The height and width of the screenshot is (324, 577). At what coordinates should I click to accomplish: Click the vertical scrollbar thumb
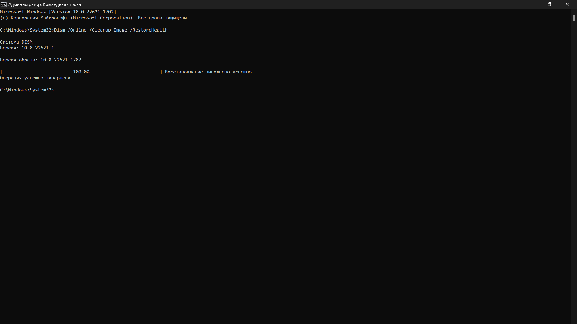point(574,18)
